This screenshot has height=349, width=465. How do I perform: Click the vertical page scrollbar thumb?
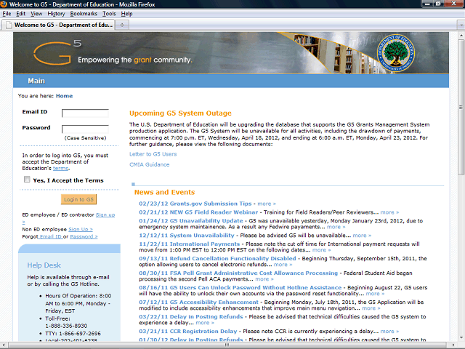click(461, 107)
